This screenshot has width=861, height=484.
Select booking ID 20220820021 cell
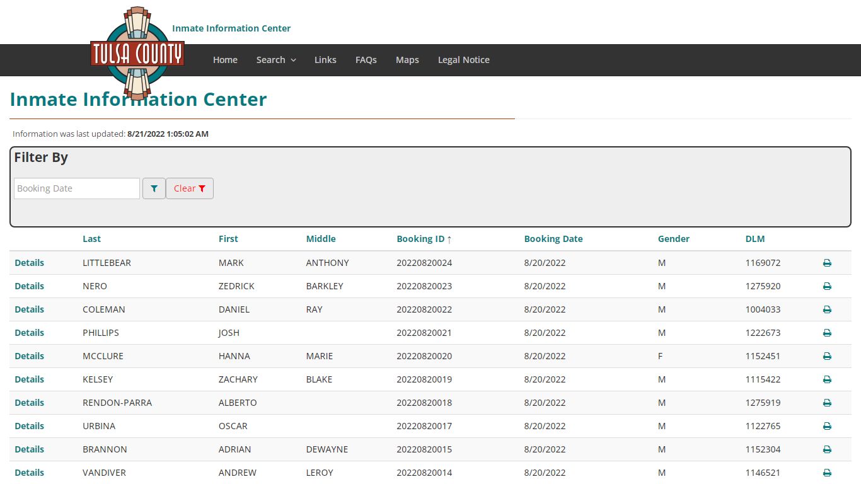pos(424,333)
